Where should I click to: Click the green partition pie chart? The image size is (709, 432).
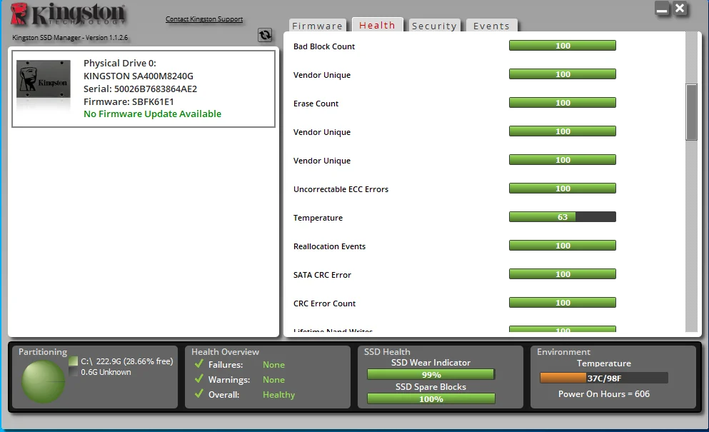pos(44,382)
